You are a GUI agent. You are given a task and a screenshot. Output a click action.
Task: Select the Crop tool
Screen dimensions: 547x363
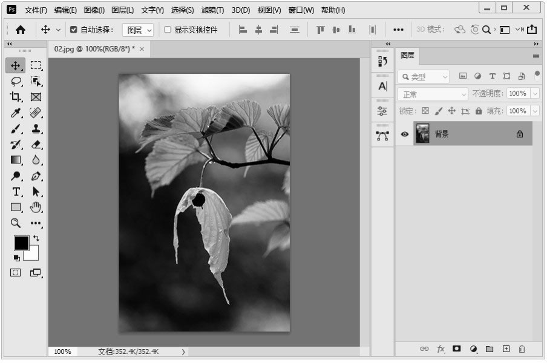pos(16,97)
